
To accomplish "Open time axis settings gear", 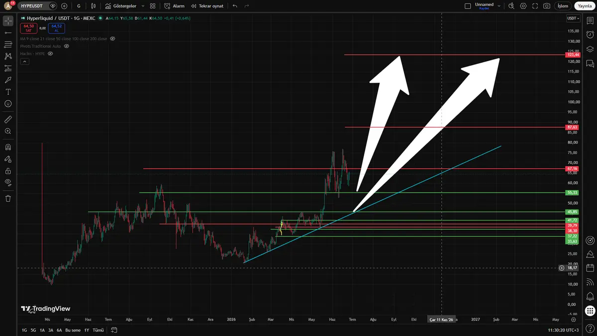I will [x=573, y=320].
